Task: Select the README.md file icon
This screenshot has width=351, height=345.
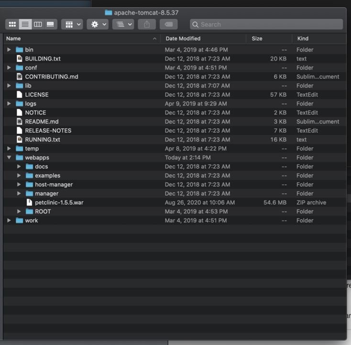Action: coord(20,121)
